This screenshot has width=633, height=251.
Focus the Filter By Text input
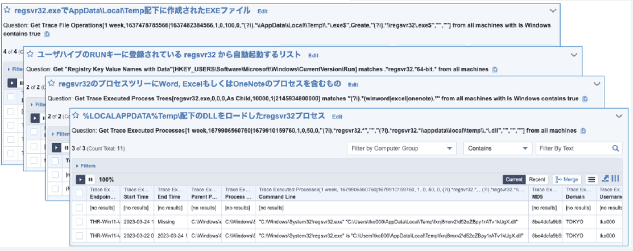(573, 148)
